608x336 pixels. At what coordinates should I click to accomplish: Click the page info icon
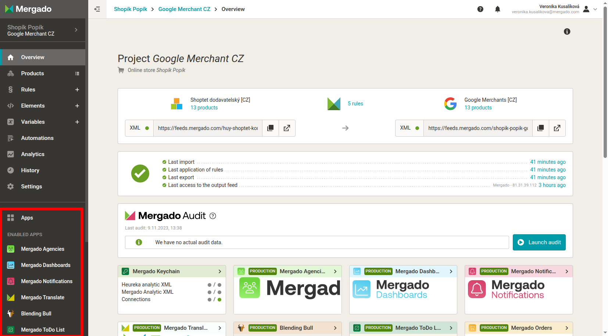point(567,32)
